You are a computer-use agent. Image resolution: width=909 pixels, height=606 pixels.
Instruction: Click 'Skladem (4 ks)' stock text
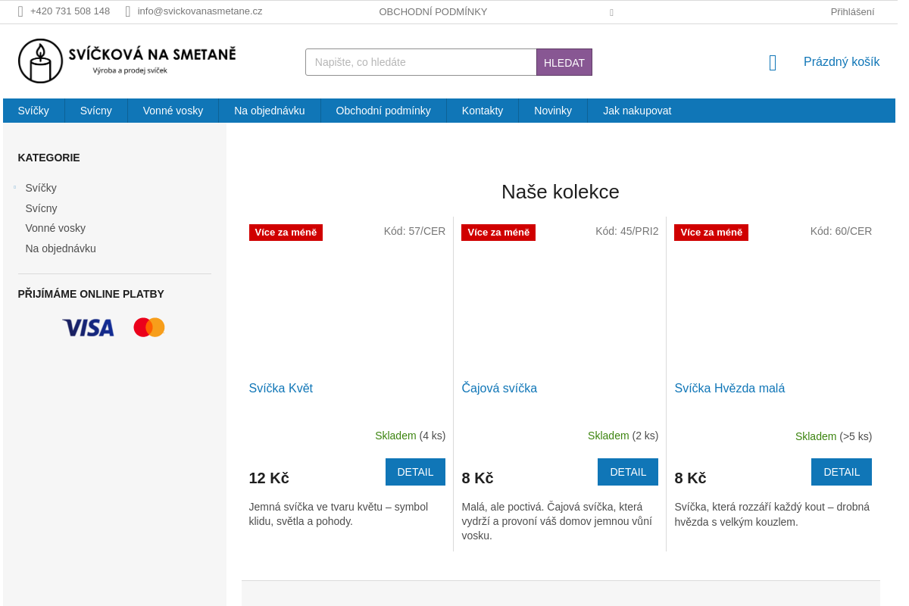[410, 436]
